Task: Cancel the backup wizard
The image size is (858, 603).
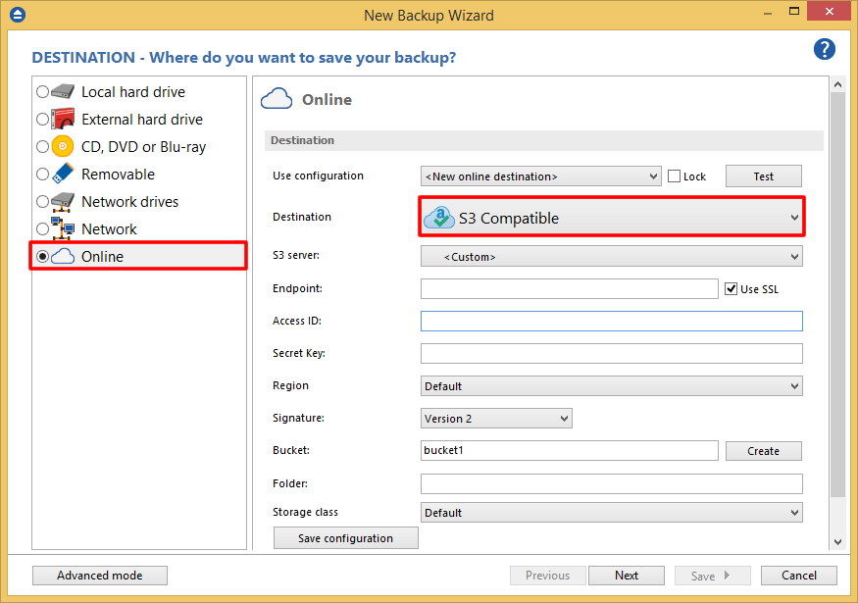Action: [799, 576]
